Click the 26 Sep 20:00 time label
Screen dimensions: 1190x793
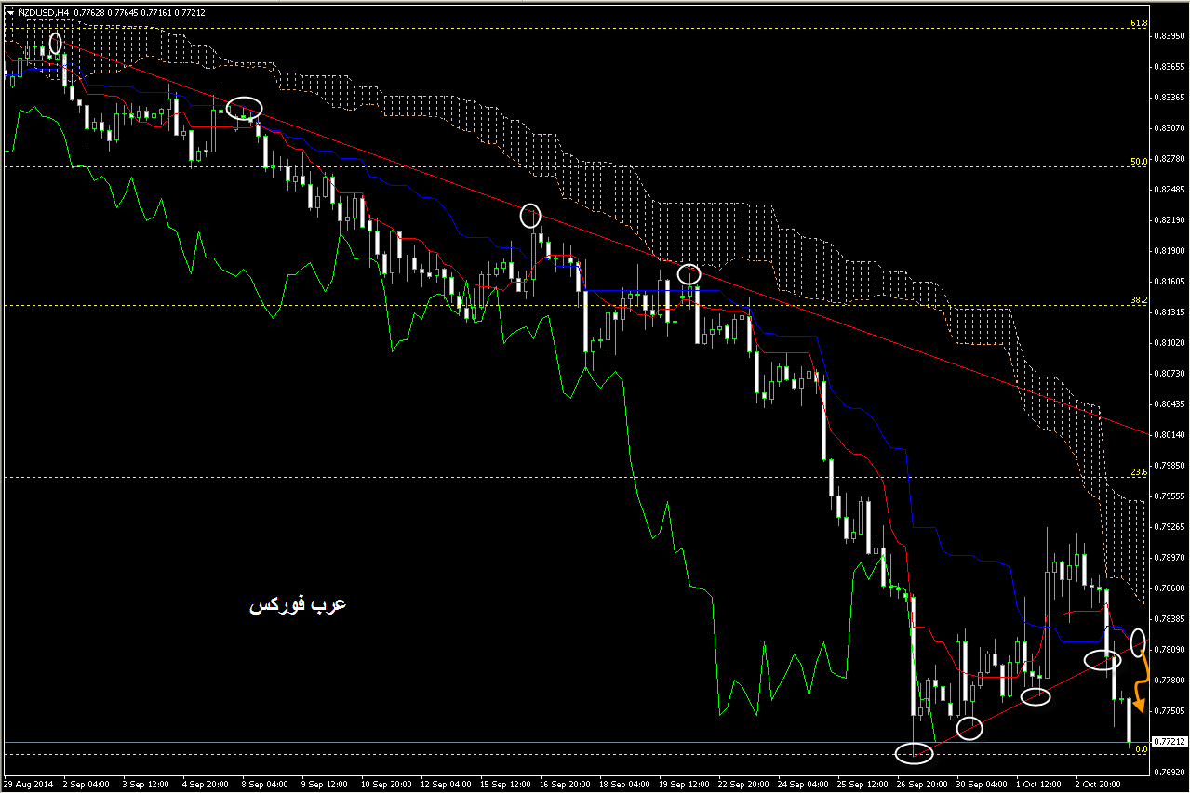click(x=921, y=785)
